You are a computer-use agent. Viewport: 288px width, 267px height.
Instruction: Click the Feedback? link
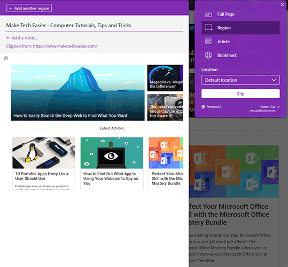click(214, 107)
